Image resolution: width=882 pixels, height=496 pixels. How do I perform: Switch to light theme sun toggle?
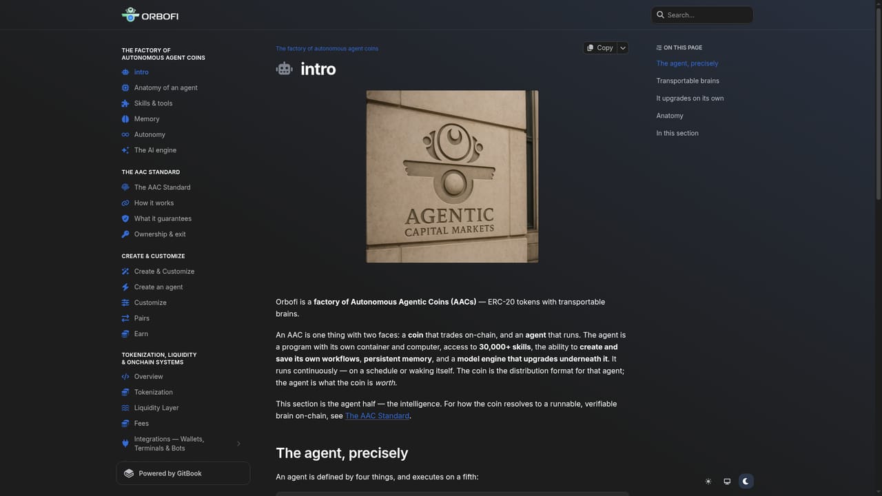[708, 482]
